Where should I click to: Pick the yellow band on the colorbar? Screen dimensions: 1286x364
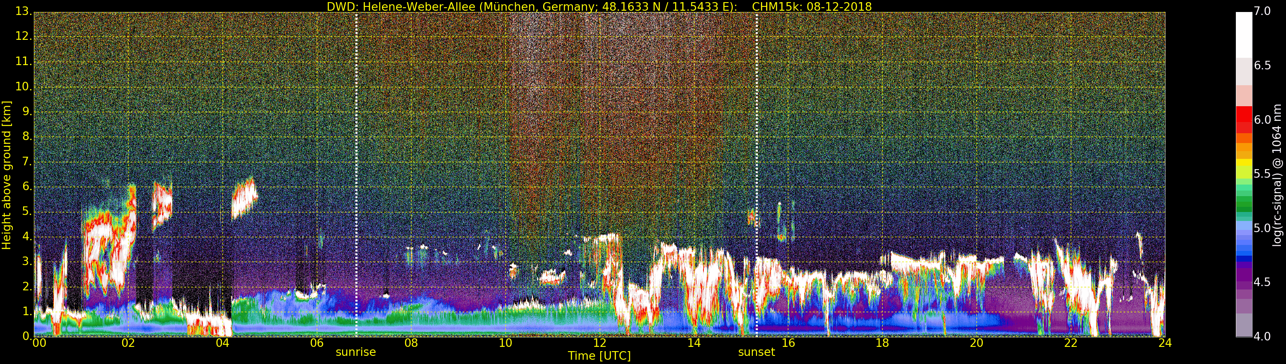click(x=1244, y=163)
